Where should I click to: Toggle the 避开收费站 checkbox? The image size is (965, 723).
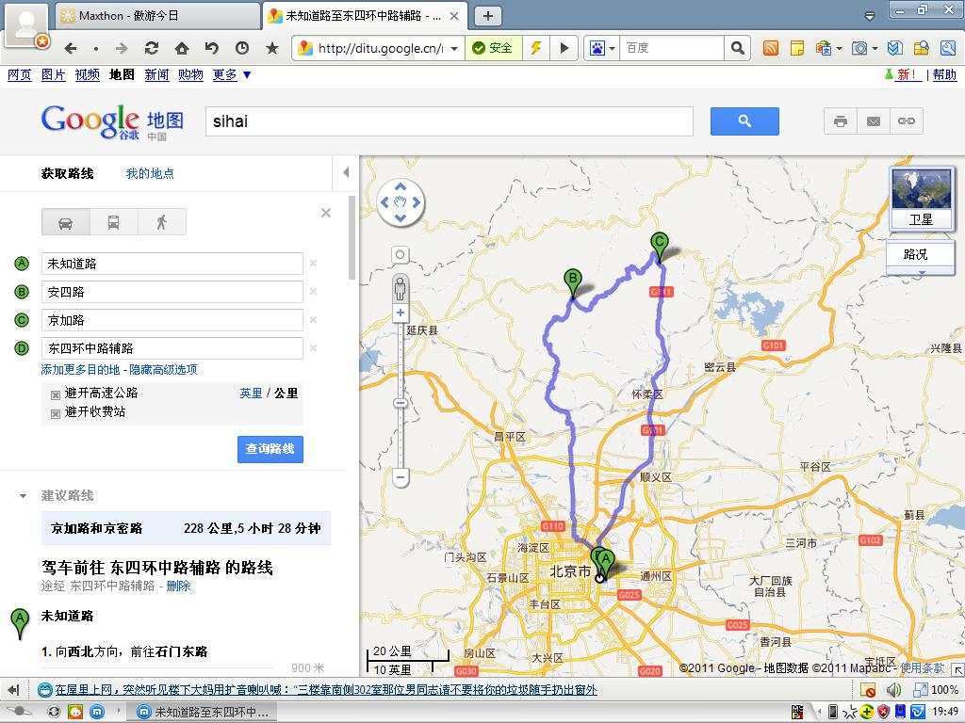pos(56,413)
